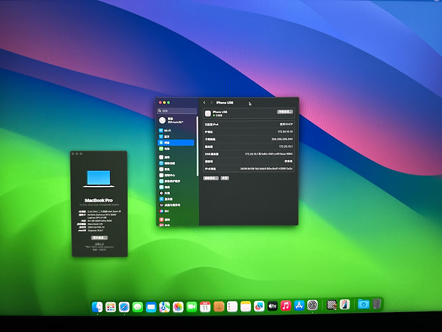
Task: Select the highlighted Network sidebar item
Action: tap(176, 143)
